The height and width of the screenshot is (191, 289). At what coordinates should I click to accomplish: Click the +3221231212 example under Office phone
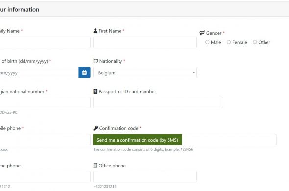tap(105, 187)
